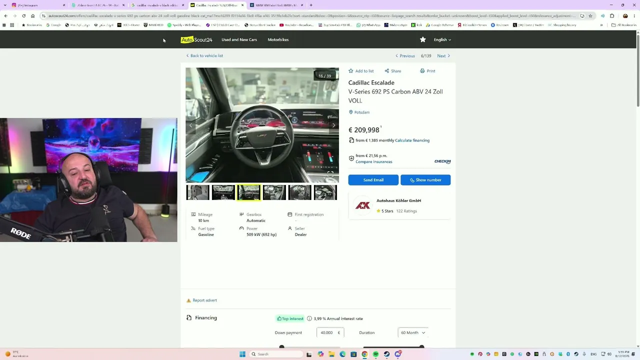640x360 pixels.
Task: Click the Down payment amount field
Action: pyautogui.click(x=330, y=332)
